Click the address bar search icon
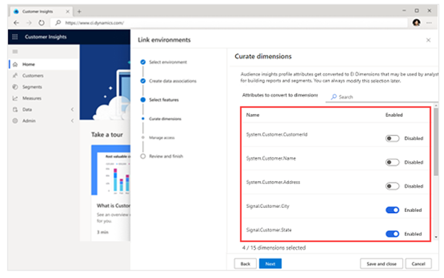 pos(58,22)
